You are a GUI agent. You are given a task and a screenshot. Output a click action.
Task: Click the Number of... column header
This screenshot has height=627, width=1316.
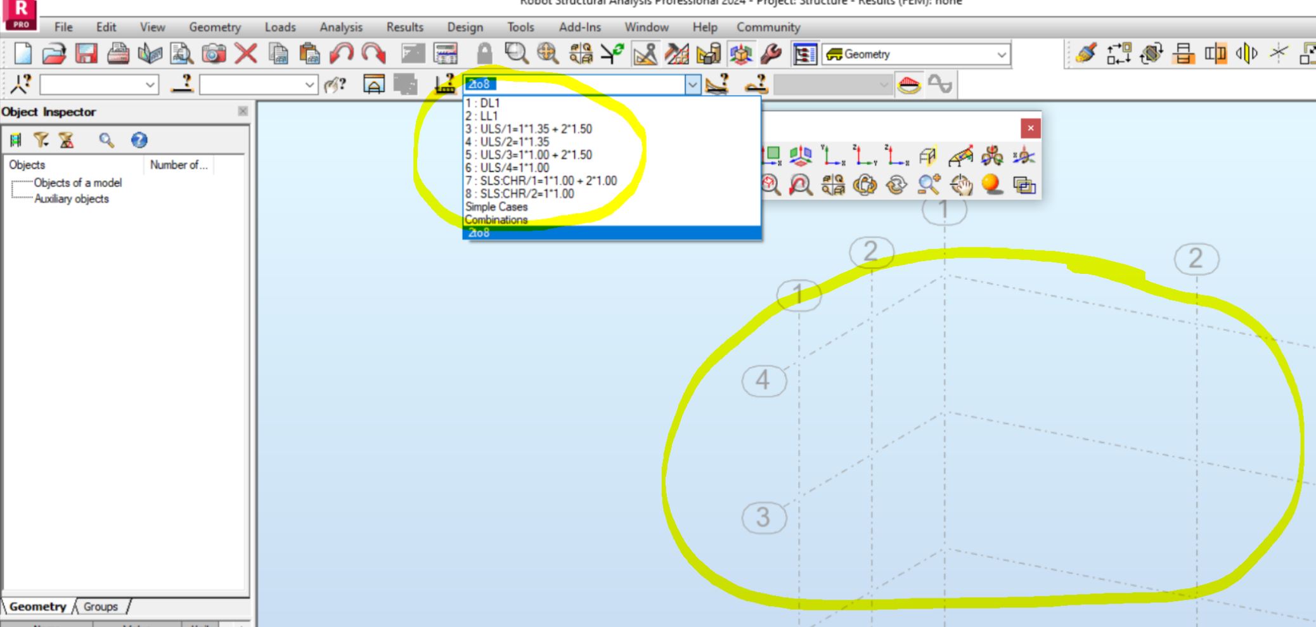[x=179, y=165]
